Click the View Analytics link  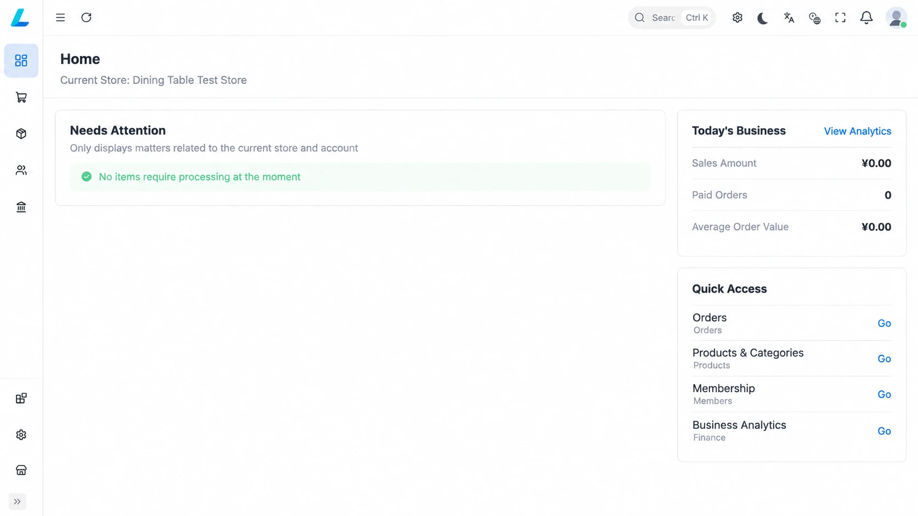857,131
